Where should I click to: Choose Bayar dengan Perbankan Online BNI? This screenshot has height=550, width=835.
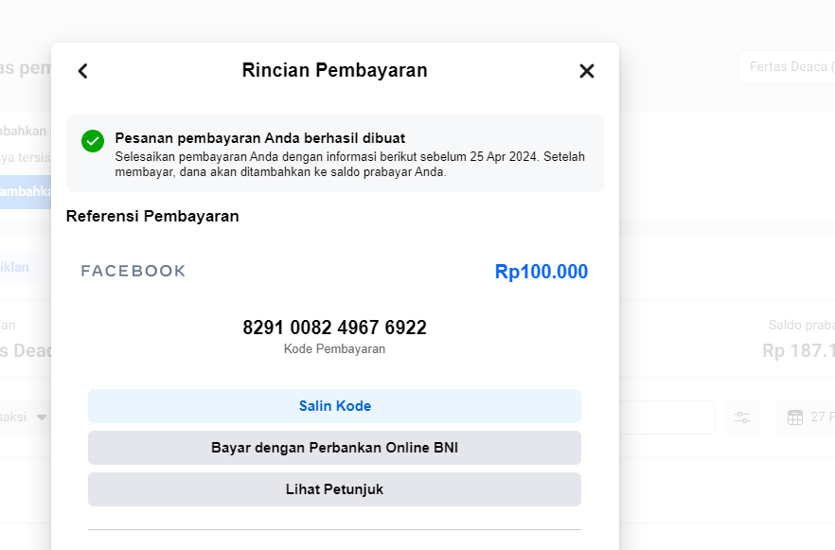click(x=334, y=448)
